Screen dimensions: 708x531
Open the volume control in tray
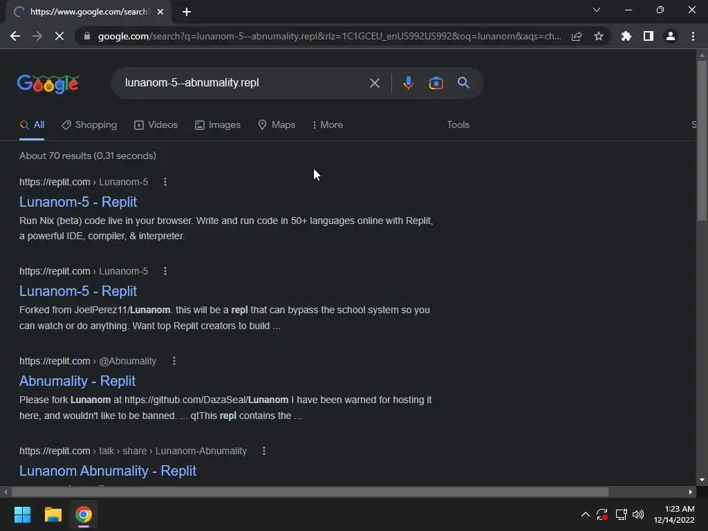(x=638, y=514)
